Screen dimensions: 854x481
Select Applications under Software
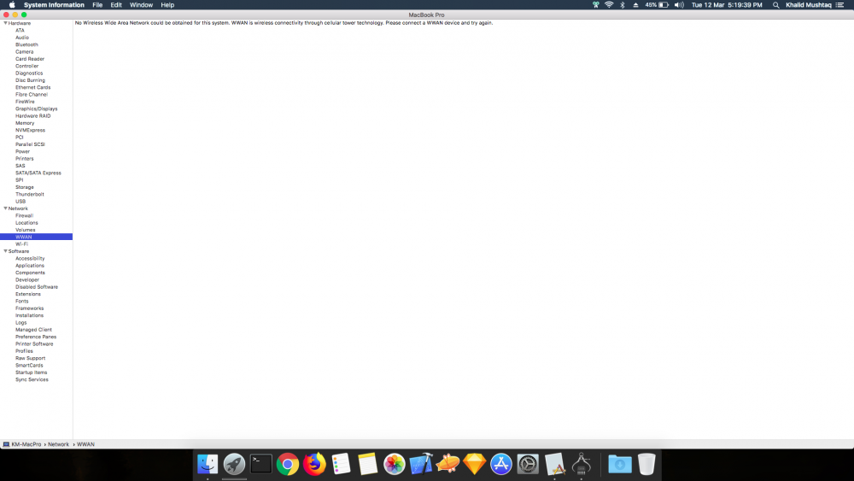point(30,266)
